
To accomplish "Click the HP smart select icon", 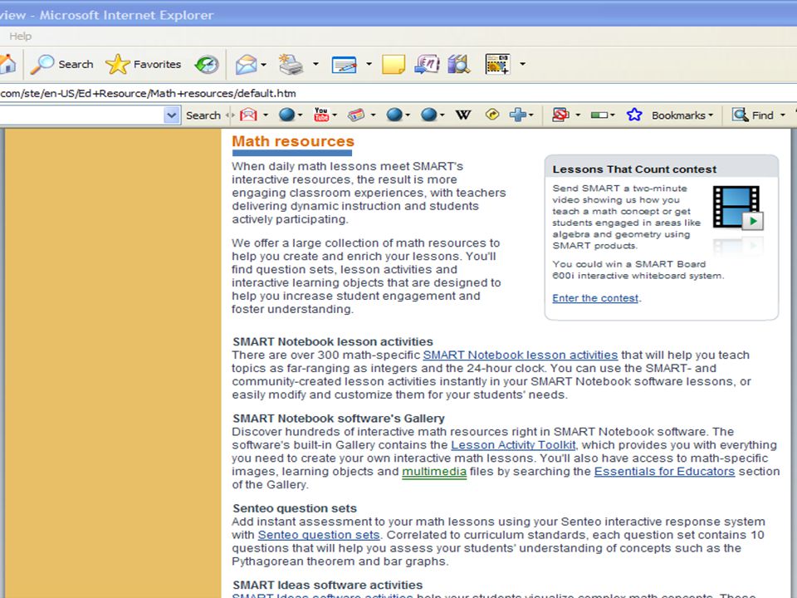I will click(x=497, y=64).
